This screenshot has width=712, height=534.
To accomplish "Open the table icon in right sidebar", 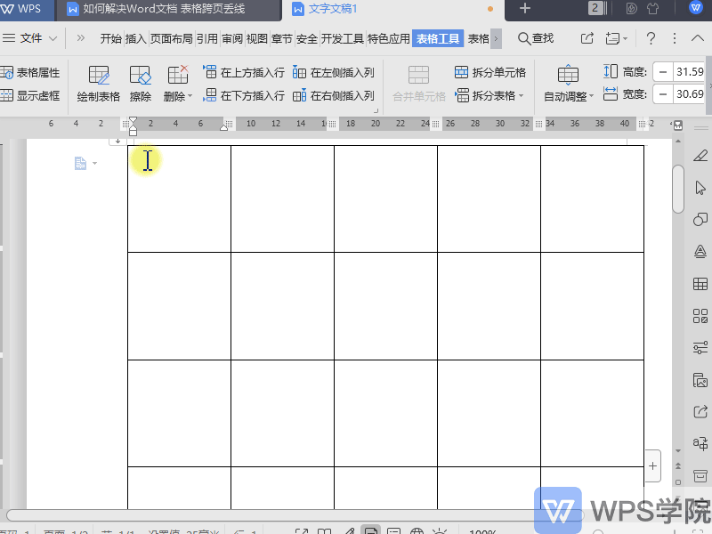I will (x=700, y=284).
